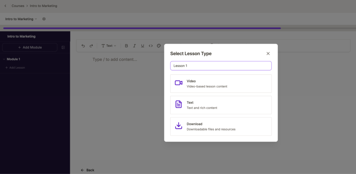
Task: Toggle underline formatting
Action: tap(143, 46)
